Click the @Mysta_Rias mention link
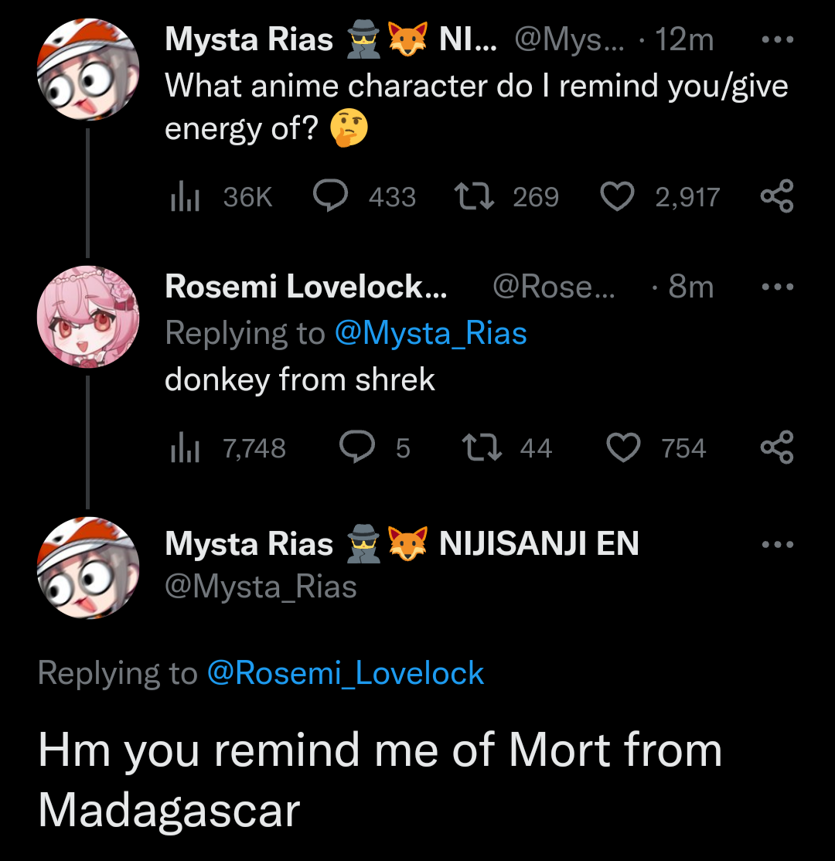 pyautogui.click(x=431, y=333)
